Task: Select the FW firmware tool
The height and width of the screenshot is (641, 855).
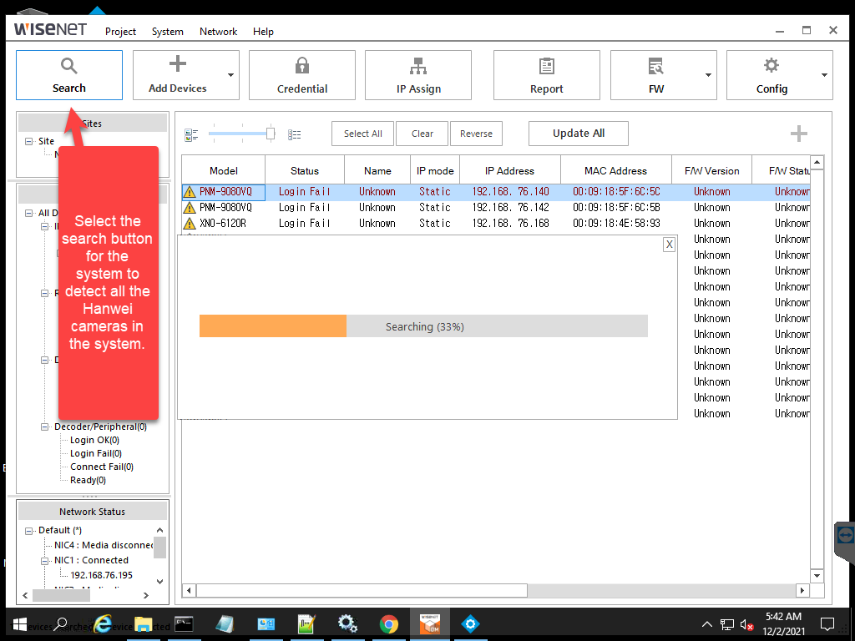Action: 656,75
